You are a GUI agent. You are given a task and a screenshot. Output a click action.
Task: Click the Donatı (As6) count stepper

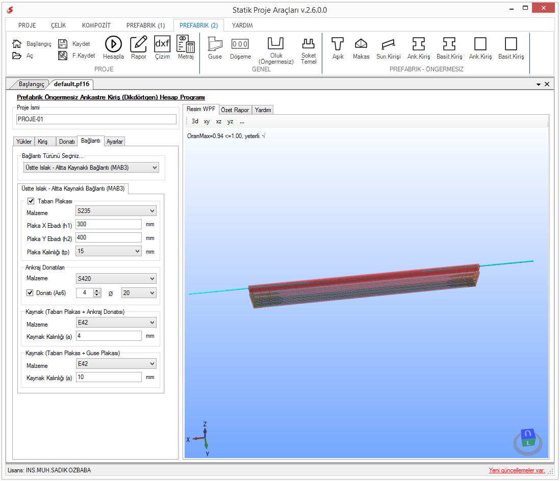click(x=97, y=293)
